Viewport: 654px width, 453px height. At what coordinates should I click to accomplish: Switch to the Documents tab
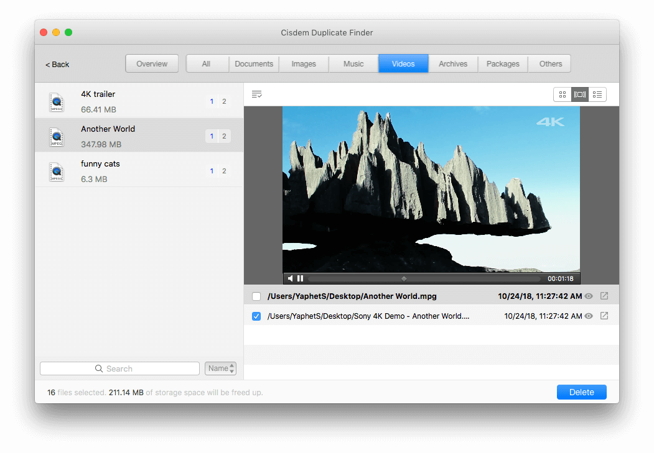tap(254, 64)
